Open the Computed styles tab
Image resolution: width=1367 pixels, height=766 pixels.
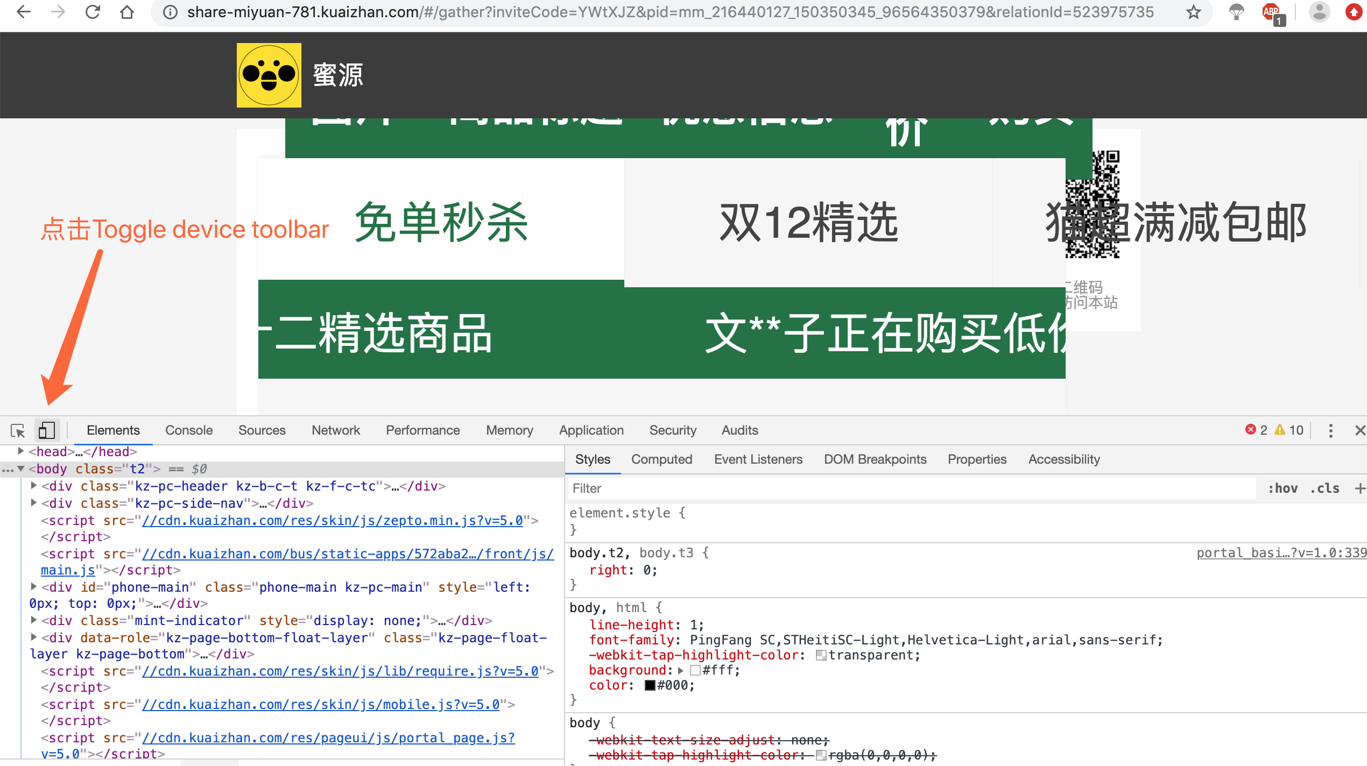pyautogui.click(x=661, y=459)
